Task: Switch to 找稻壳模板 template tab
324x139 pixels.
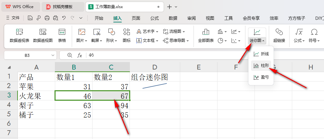Action: tap(63, 7)
